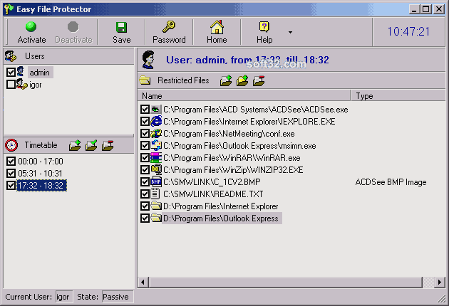
Task: Toggle the 05:31 - 10:31 timetable checkbox
Action: (x=11, y=174)
